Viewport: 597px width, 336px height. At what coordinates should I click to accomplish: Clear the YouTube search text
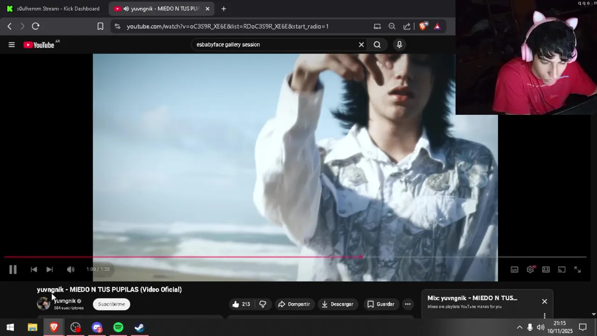pyautogui.click(x=361, y=45)
